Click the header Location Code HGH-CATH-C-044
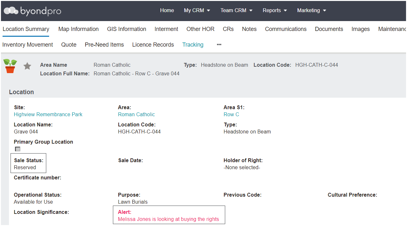407x226 pixels. (x=317, y=65)
